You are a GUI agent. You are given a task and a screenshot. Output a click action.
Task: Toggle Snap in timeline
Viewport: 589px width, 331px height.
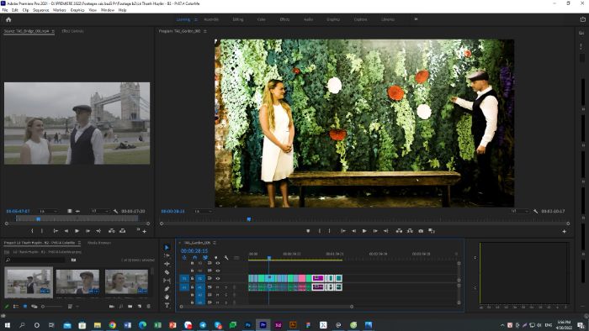tap(194, 258)
